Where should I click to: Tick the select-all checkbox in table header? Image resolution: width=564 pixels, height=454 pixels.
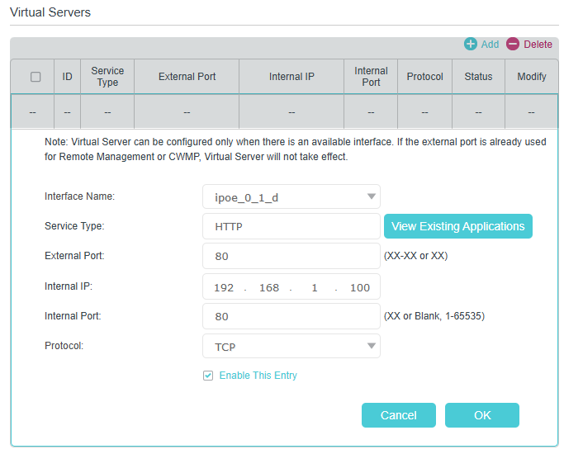click(36, 77)
